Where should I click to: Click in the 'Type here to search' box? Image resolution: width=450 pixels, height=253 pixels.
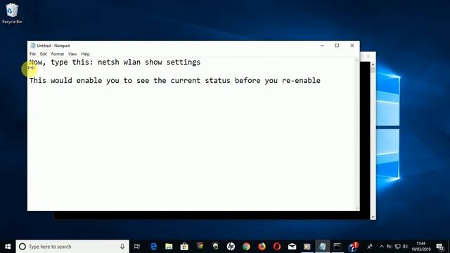(72, 247)
